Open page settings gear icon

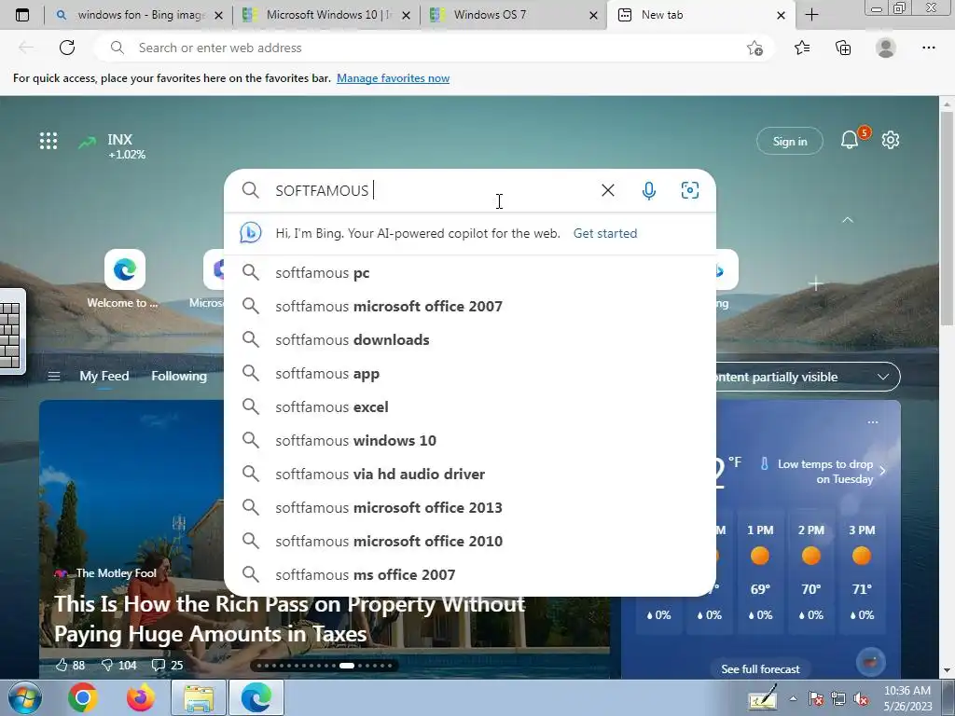pos(891,140)
